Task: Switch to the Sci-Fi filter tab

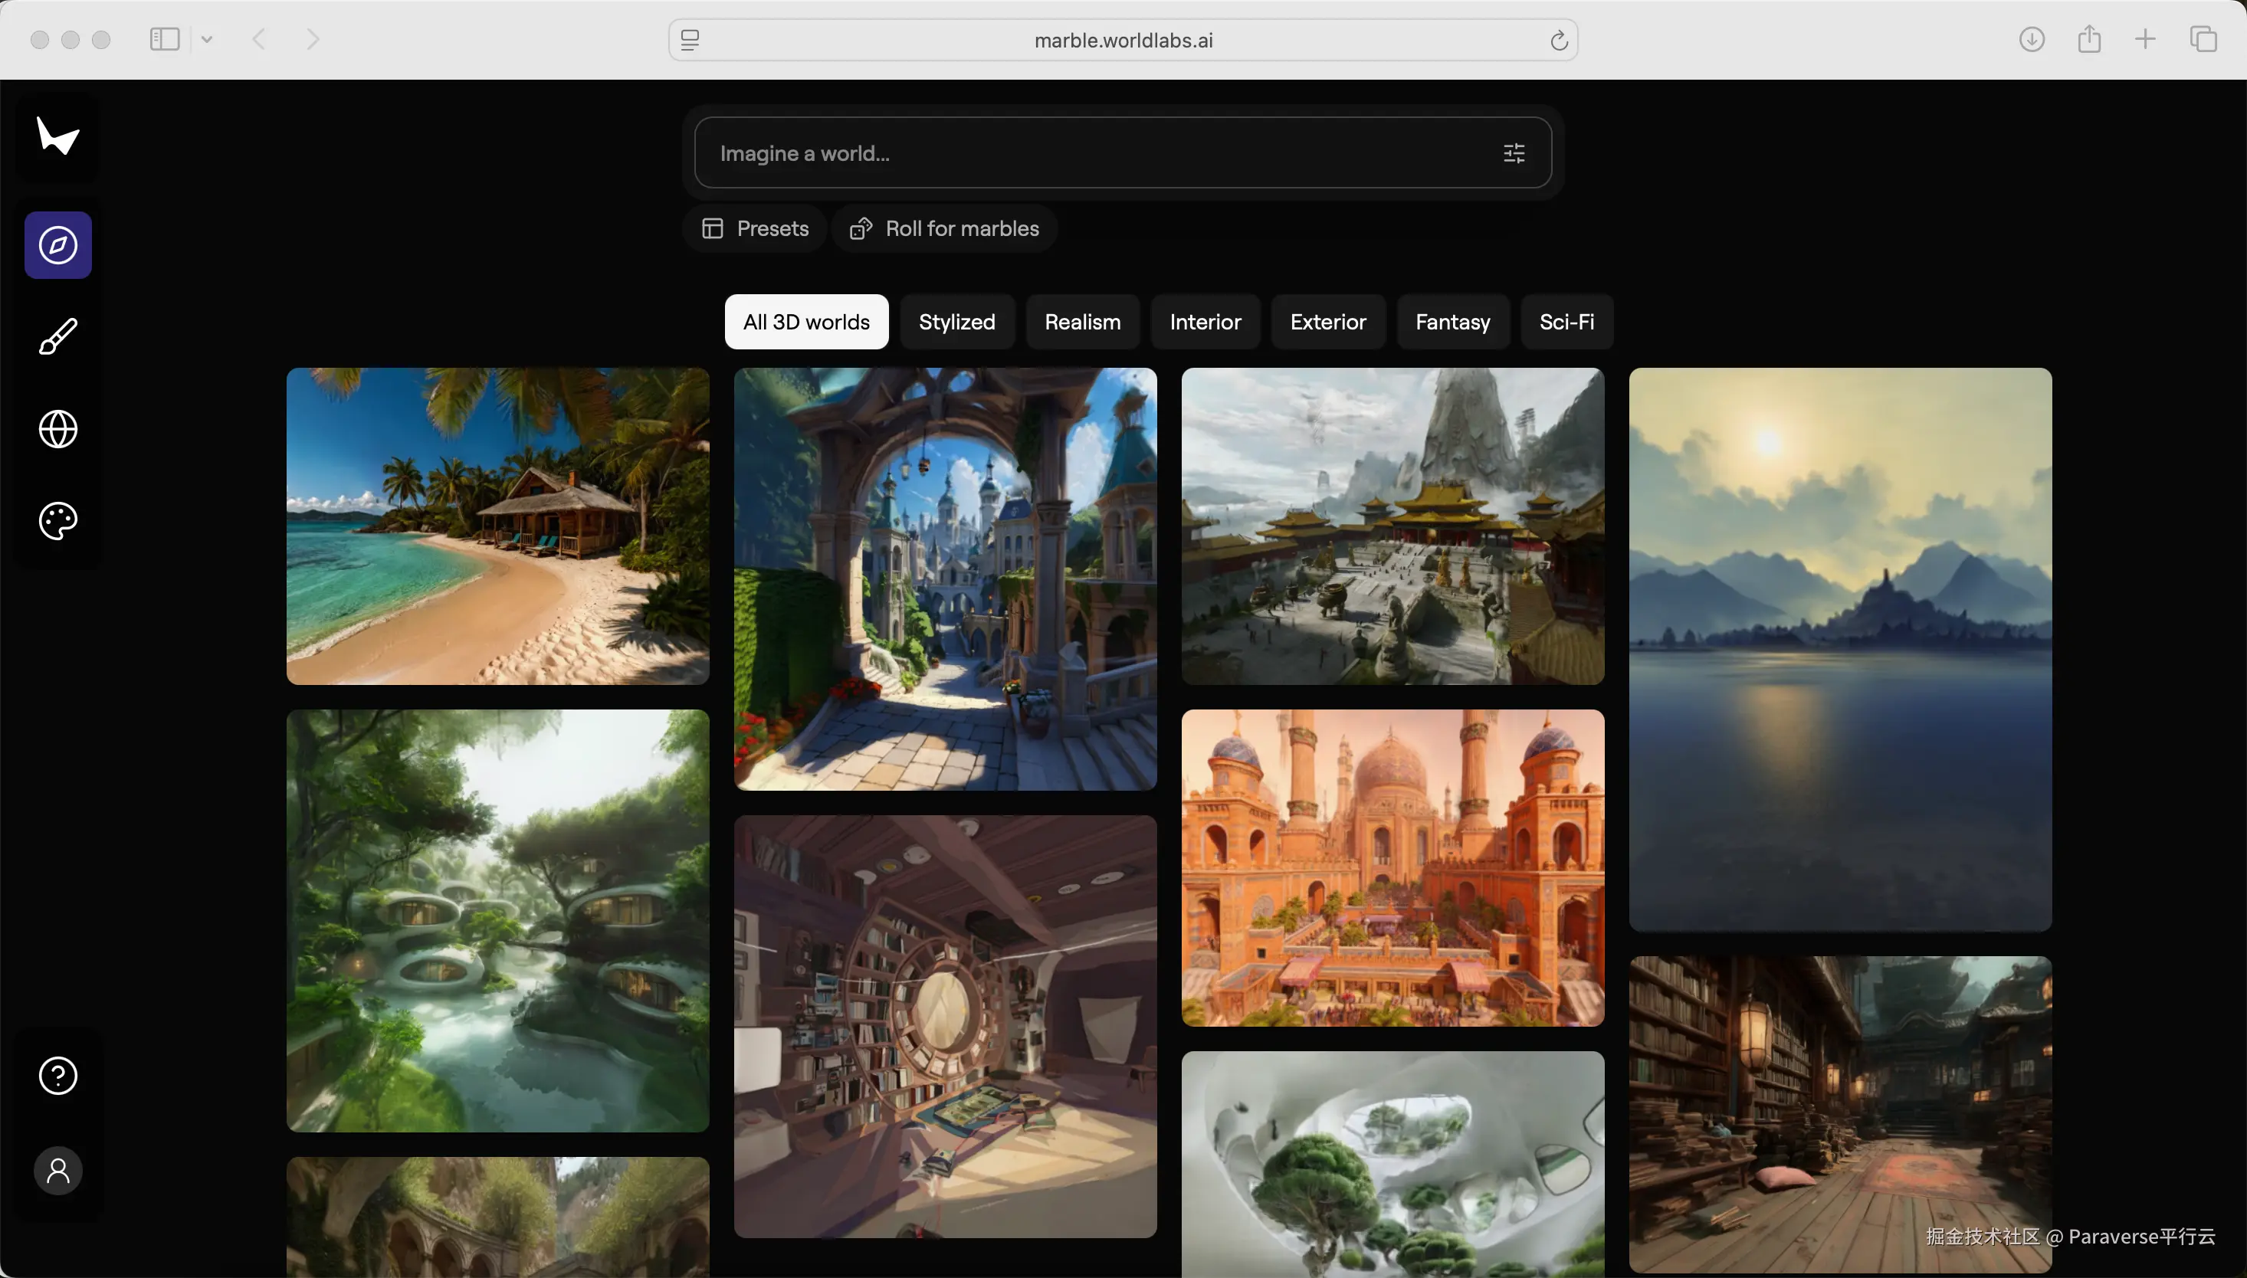Action: click(x=1566, y=322)
